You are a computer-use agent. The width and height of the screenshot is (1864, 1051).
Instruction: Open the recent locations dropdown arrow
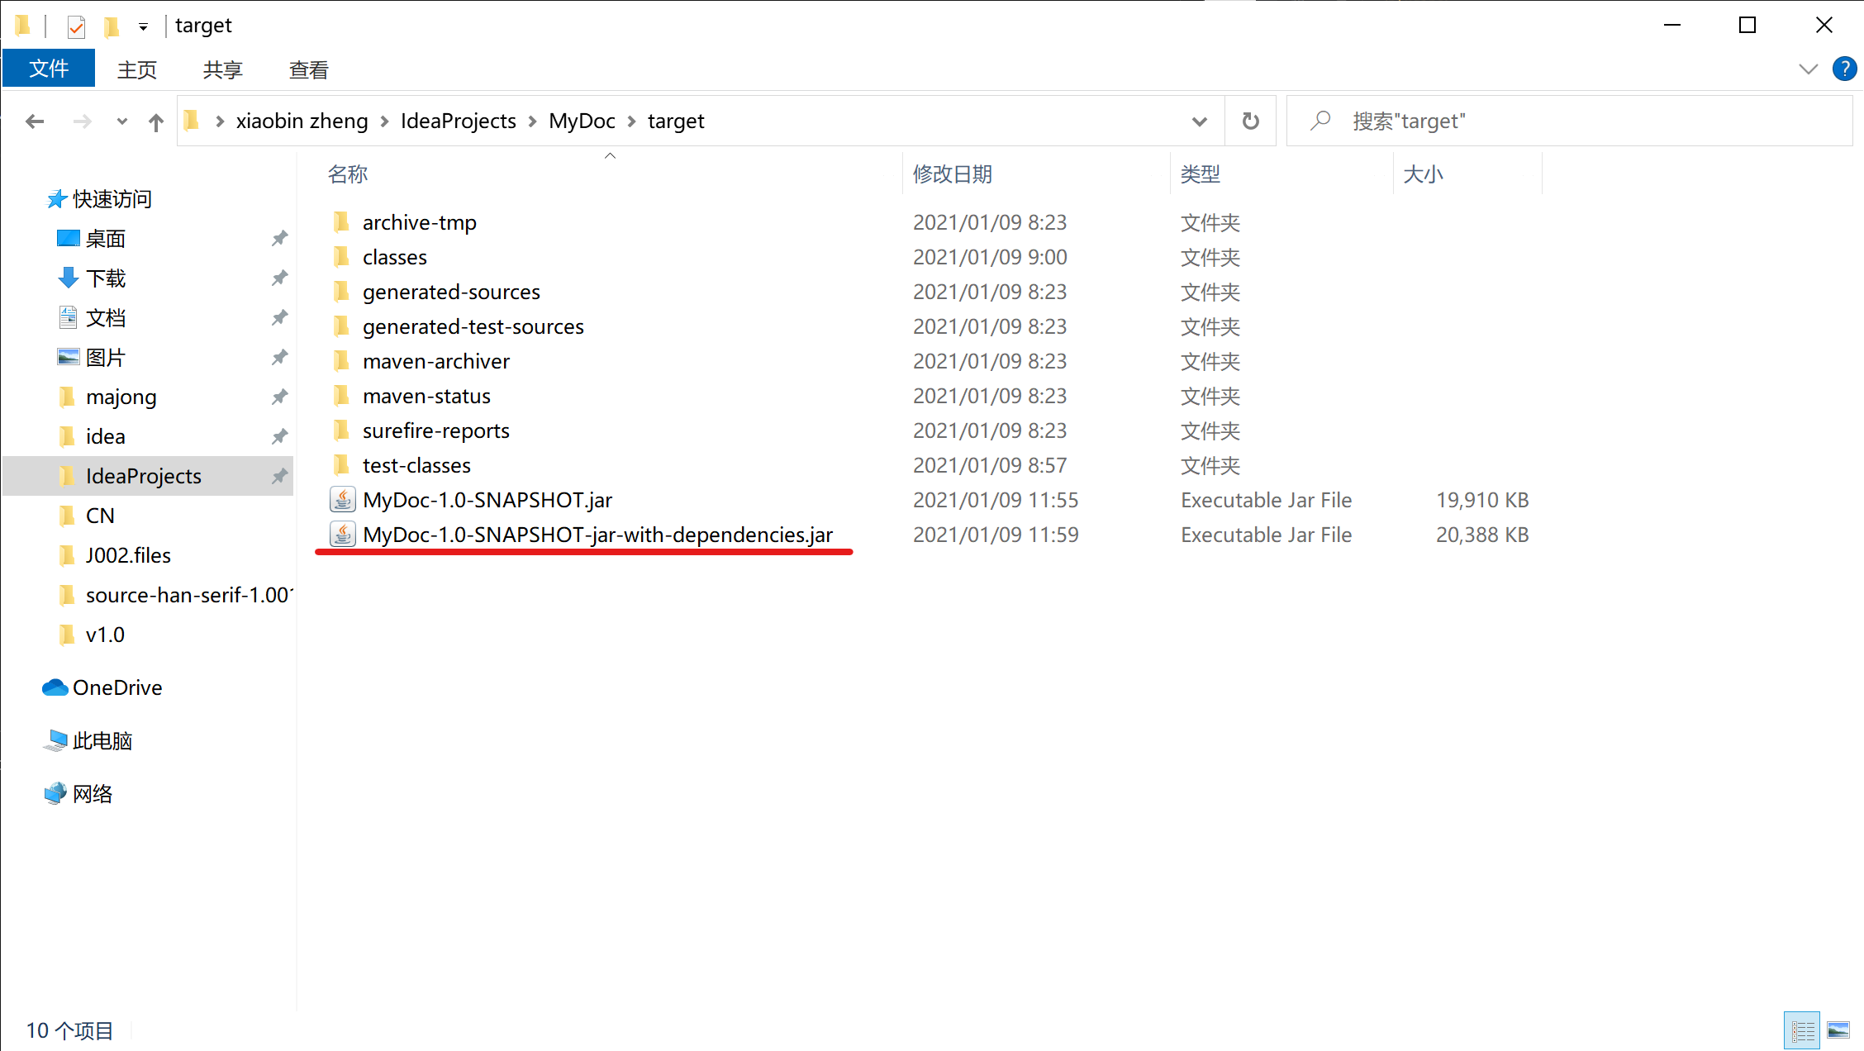[x=121, y=121]
